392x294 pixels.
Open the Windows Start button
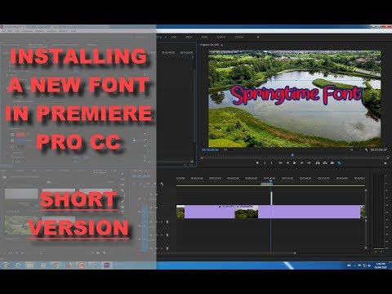click(6, 265)
